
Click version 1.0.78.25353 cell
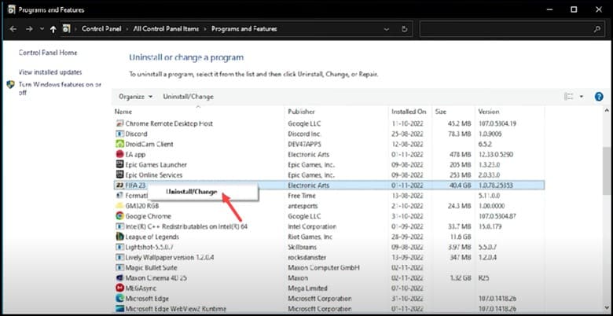pyautogui.click(x=496, y=185)
